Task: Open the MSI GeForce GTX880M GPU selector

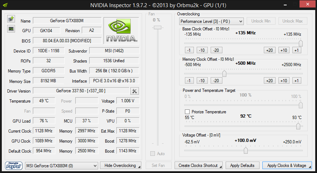Action: point(61,166)
